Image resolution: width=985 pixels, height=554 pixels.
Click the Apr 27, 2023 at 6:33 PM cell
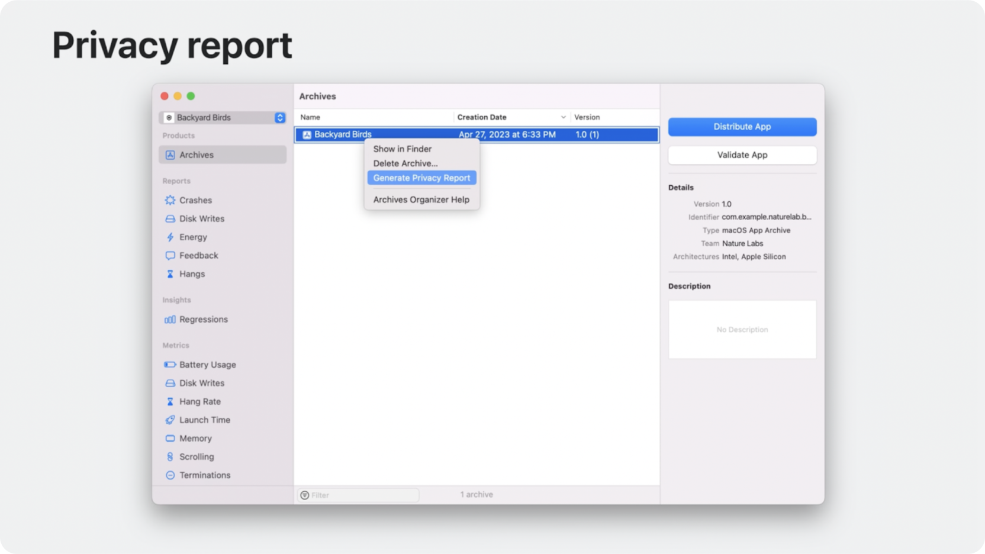click(507, 135)
